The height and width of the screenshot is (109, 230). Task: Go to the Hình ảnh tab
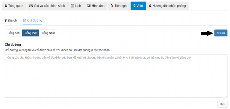(96, 6)
